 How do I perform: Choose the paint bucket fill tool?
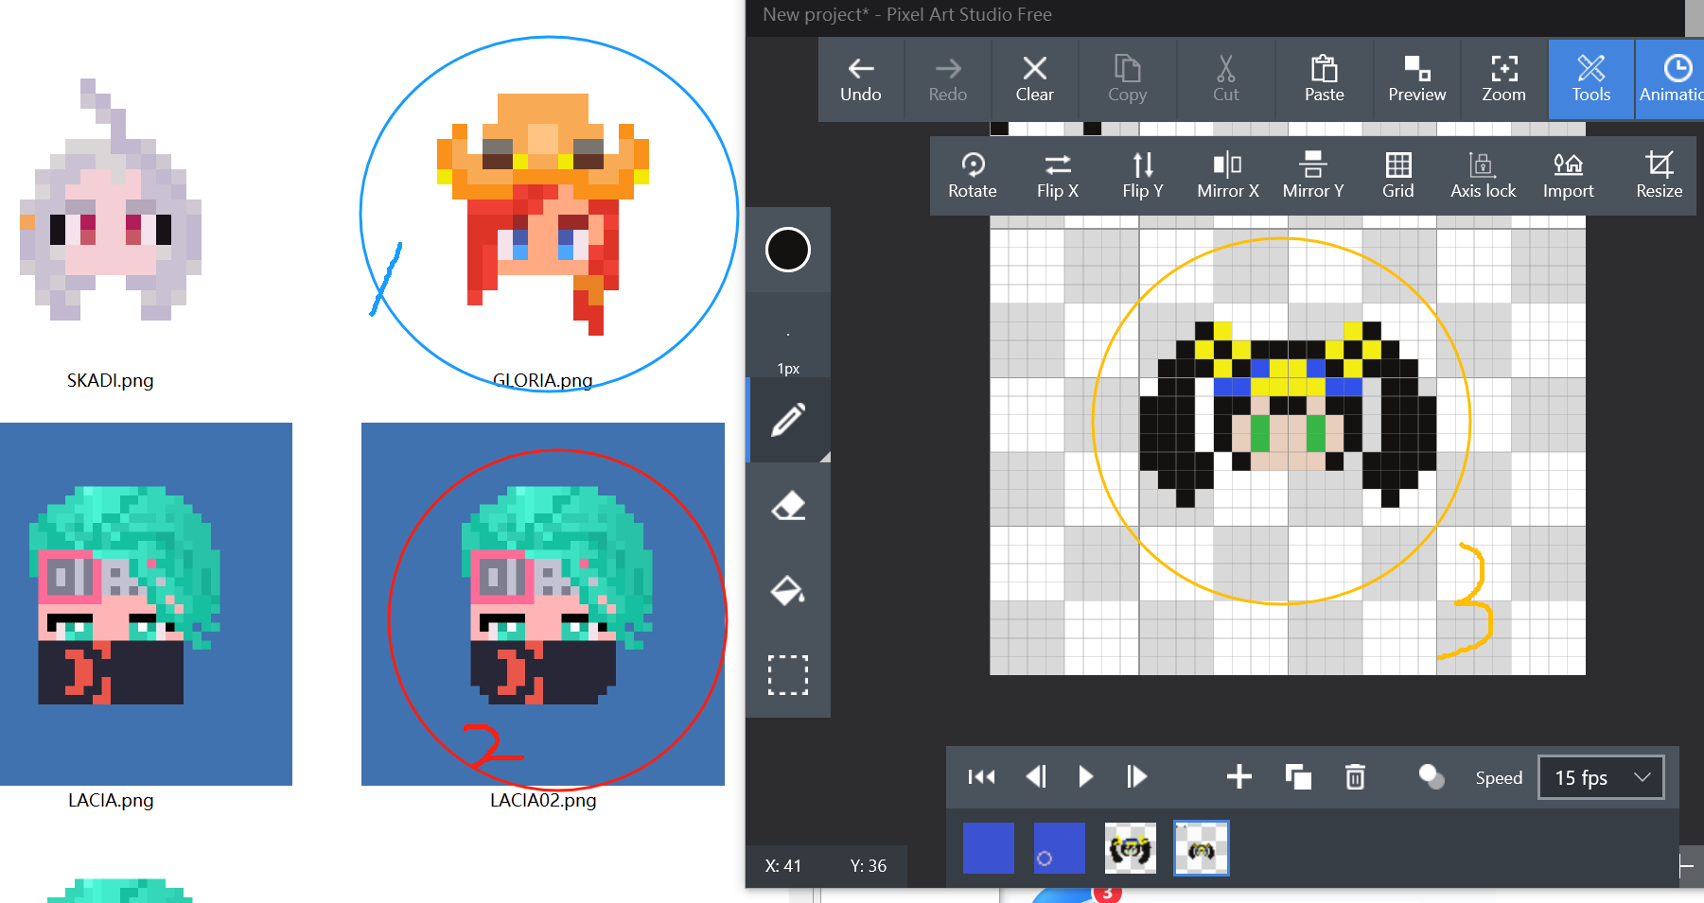788,590
